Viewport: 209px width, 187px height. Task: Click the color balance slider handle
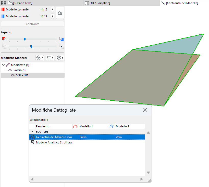pos(24,39)
